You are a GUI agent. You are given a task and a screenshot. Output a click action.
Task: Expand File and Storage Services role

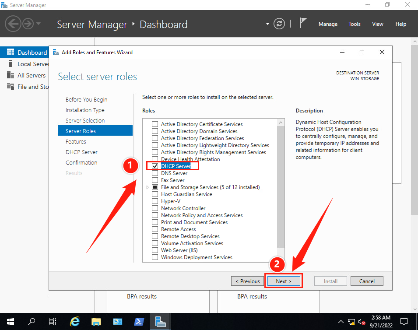148,187
